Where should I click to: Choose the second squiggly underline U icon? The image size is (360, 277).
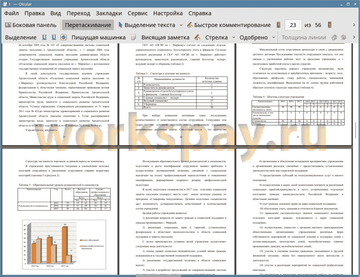tap(54, 37)
